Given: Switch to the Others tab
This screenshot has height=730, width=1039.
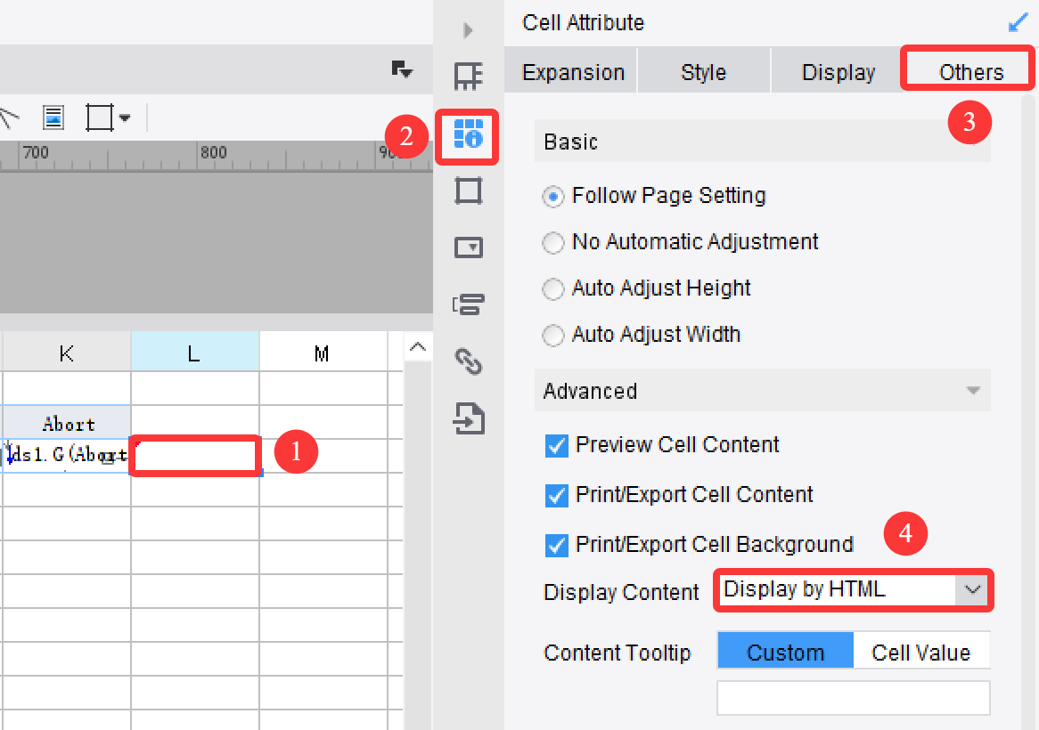Looking at the screenshot, I should (x=967, y=71).
